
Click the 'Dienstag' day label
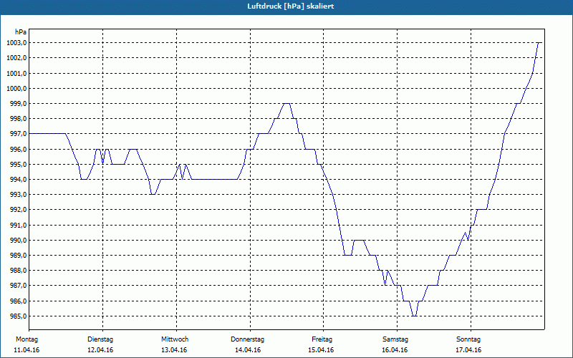pos(100,339)
